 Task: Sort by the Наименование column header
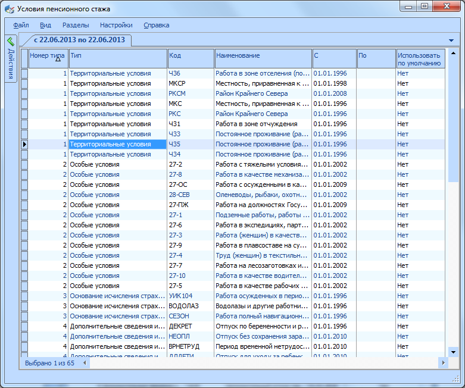pyautogui.click(x=263, y=59)
